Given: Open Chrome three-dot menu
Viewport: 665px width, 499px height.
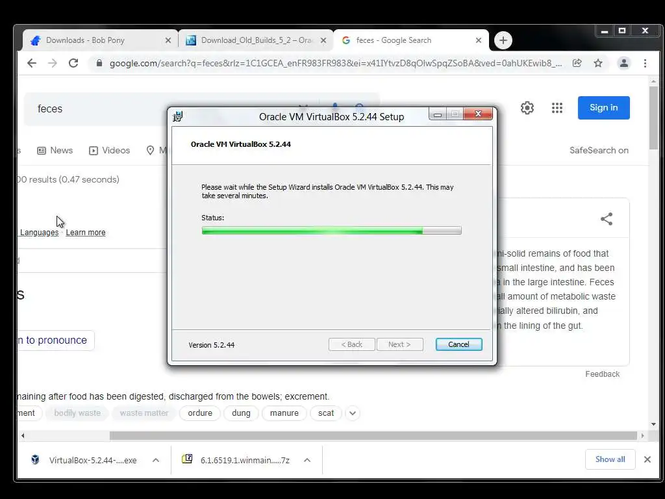Looking at the screenshot, I should [x=645, y=63].
